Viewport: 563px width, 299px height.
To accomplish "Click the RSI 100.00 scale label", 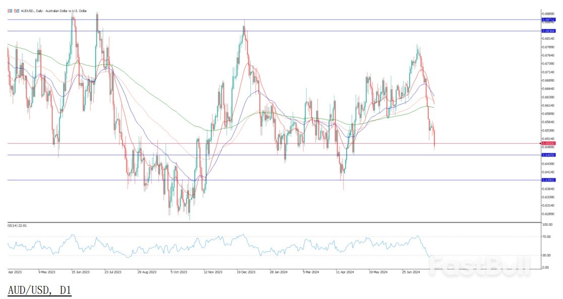I will point(547,224).
